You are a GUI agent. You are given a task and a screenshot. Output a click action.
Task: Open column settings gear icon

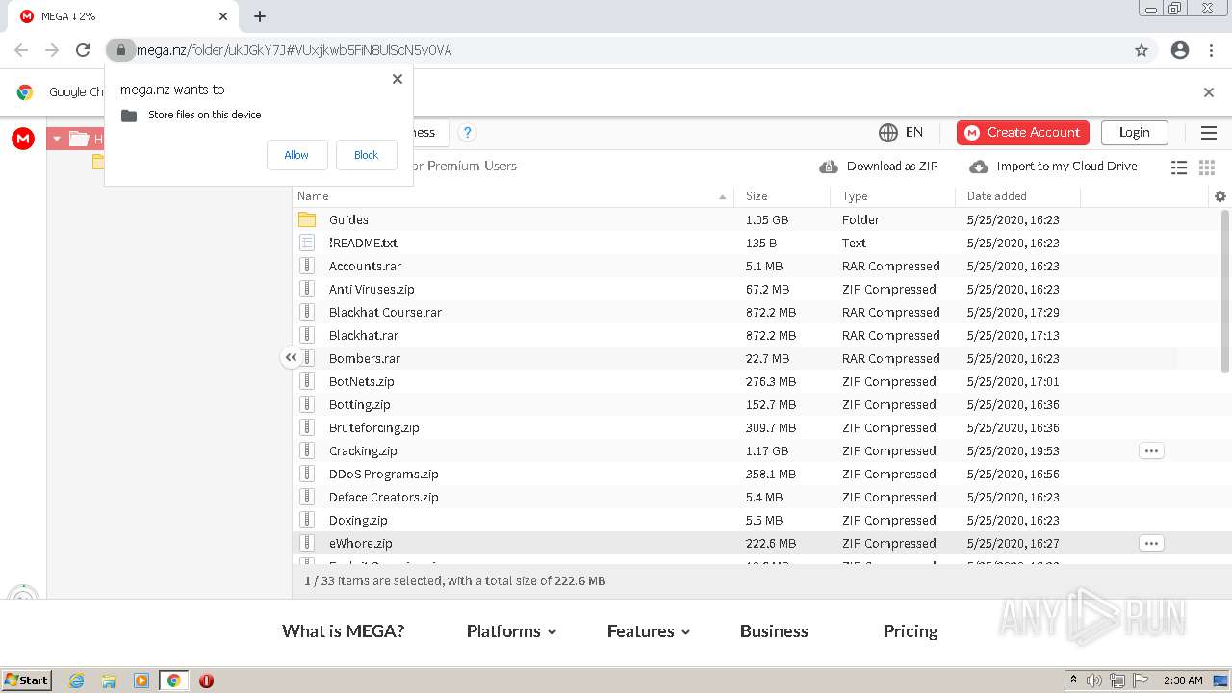tap(1220, 196)
